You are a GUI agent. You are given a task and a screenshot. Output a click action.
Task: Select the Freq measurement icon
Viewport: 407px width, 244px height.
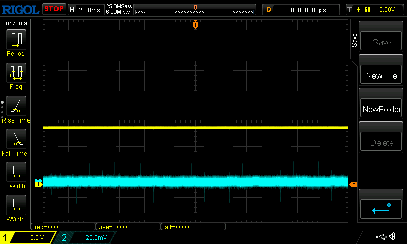click(16, 73)
